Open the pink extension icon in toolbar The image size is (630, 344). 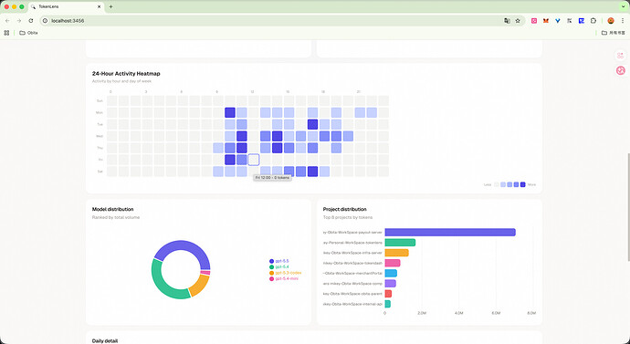tap(534, 20)
